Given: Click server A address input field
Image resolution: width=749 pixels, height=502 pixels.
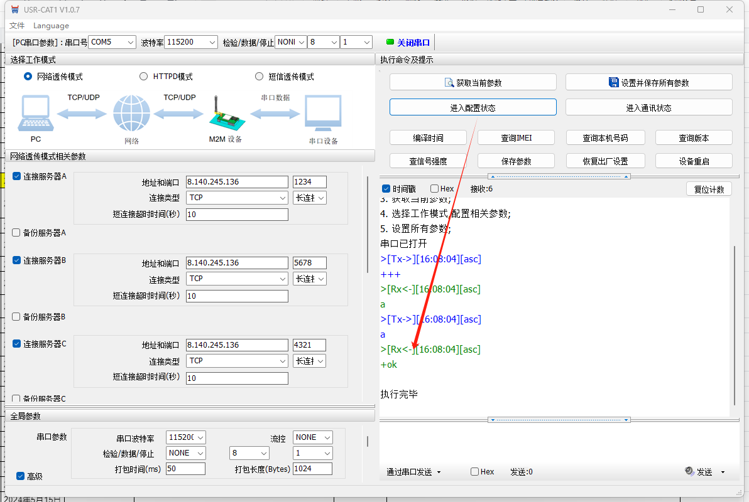Looking at the screenshot, I should (x=237, y=182).
